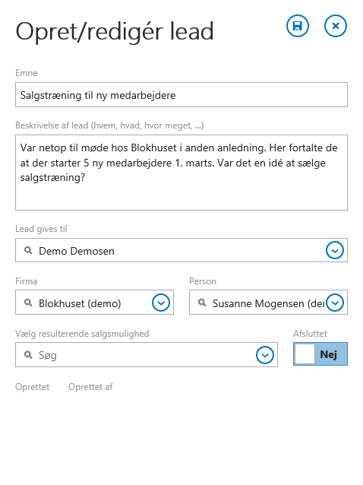Screen dimensions: 363x485
Task: Close the lead form with the X icon
Action: coord(336,26)
